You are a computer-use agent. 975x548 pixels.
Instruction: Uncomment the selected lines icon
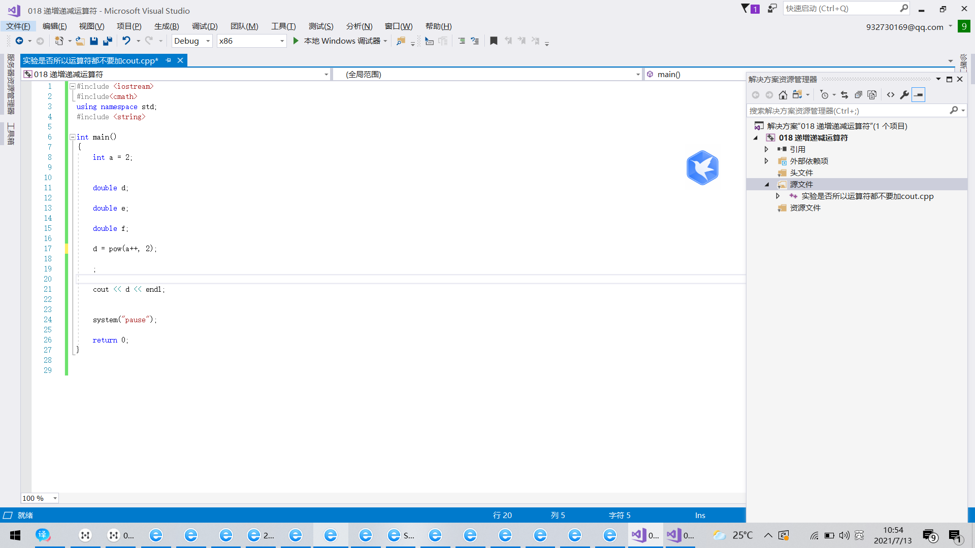(x=475, y=41)
